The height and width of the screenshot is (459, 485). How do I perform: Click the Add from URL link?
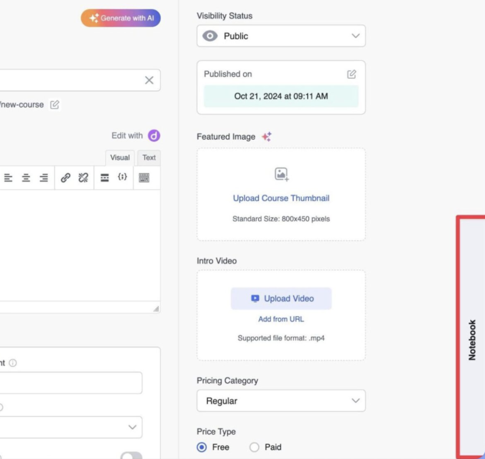[x=281, y=319]
